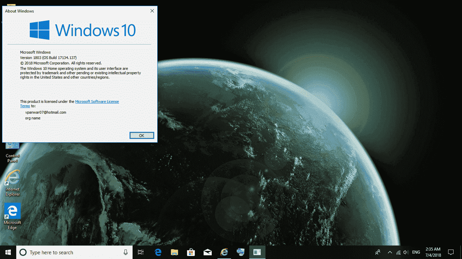Click the active About Windows taskbar button
462x259 pixels.
coord(257,252)
